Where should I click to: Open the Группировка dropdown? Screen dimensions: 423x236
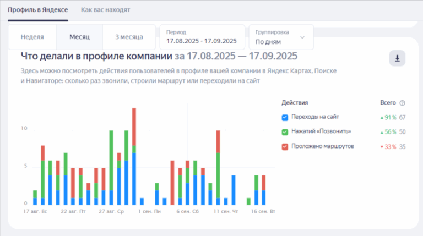coord(281,37)
